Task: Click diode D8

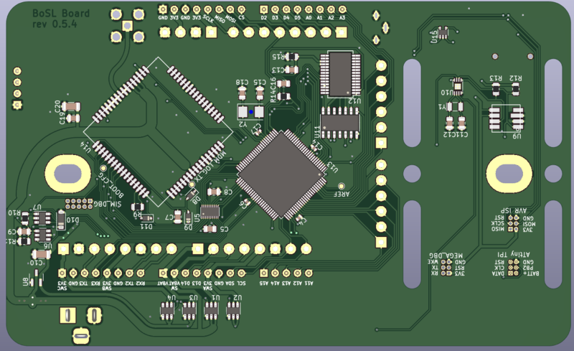Action: pos(191,193)
